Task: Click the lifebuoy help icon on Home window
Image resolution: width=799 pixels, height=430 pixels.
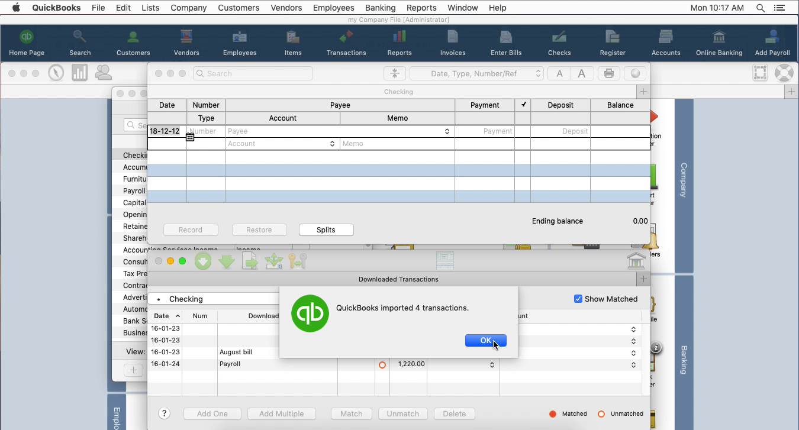Action: [x=784, y=73]
